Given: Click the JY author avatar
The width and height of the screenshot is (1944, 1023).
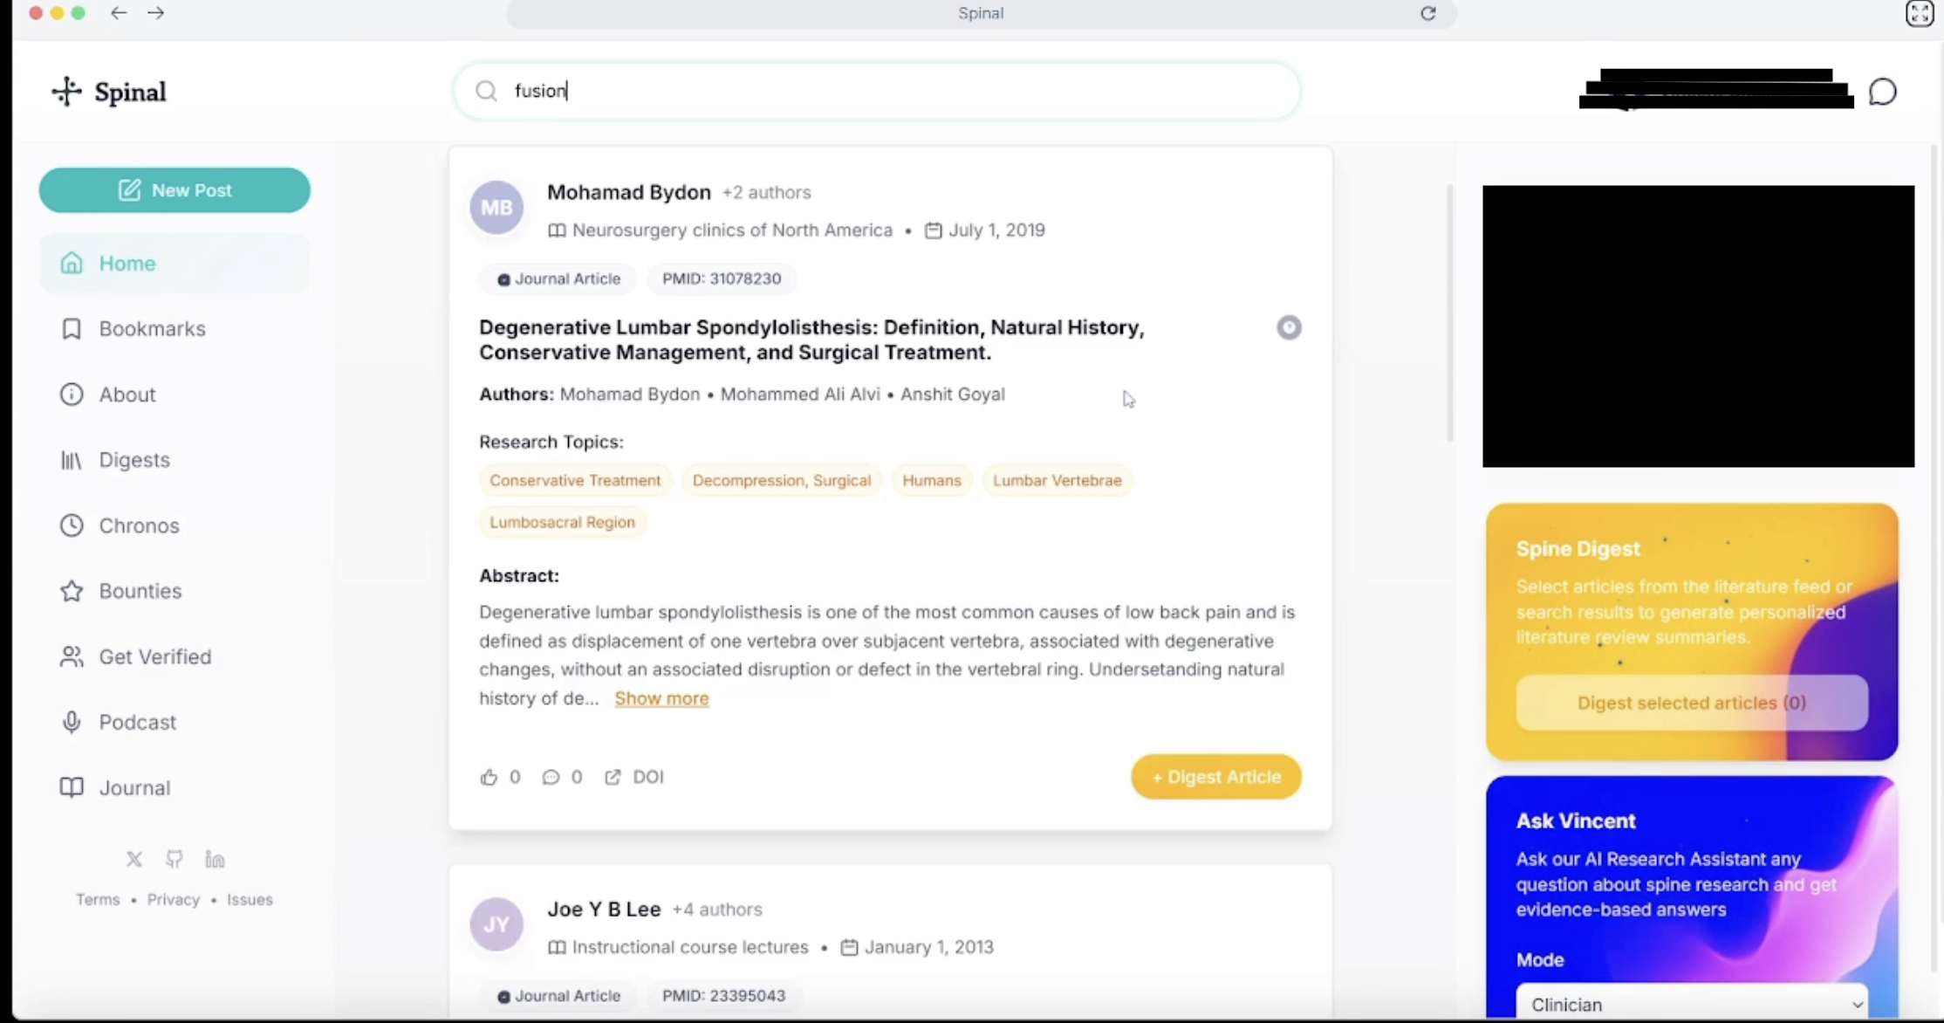Looking at the screenshot, I should (496, 924).
